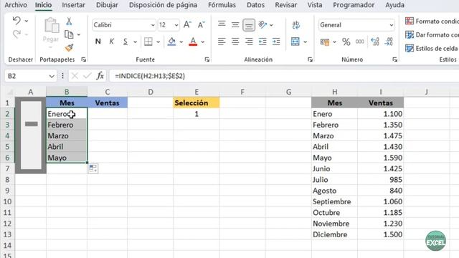This screenshot has height=258, width=459.
Task: Open borders options dropdown arrow
Action: [x=158, y=42]
